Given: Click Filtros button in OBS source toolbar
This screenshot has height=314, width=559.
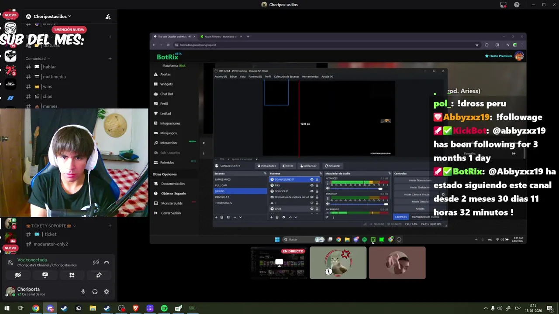Looking at the screenshot, I should point(288,166).
